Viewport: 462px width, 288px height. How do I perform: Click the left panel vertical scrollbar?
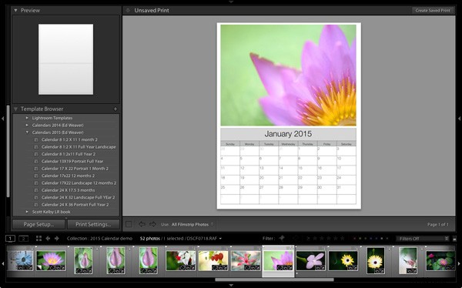coord(8,151)
